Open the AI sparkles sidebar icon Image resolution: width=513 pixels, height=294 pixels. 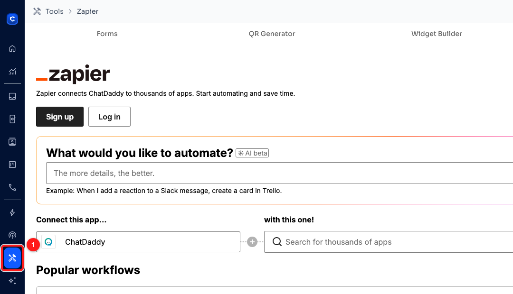(12, 281)
